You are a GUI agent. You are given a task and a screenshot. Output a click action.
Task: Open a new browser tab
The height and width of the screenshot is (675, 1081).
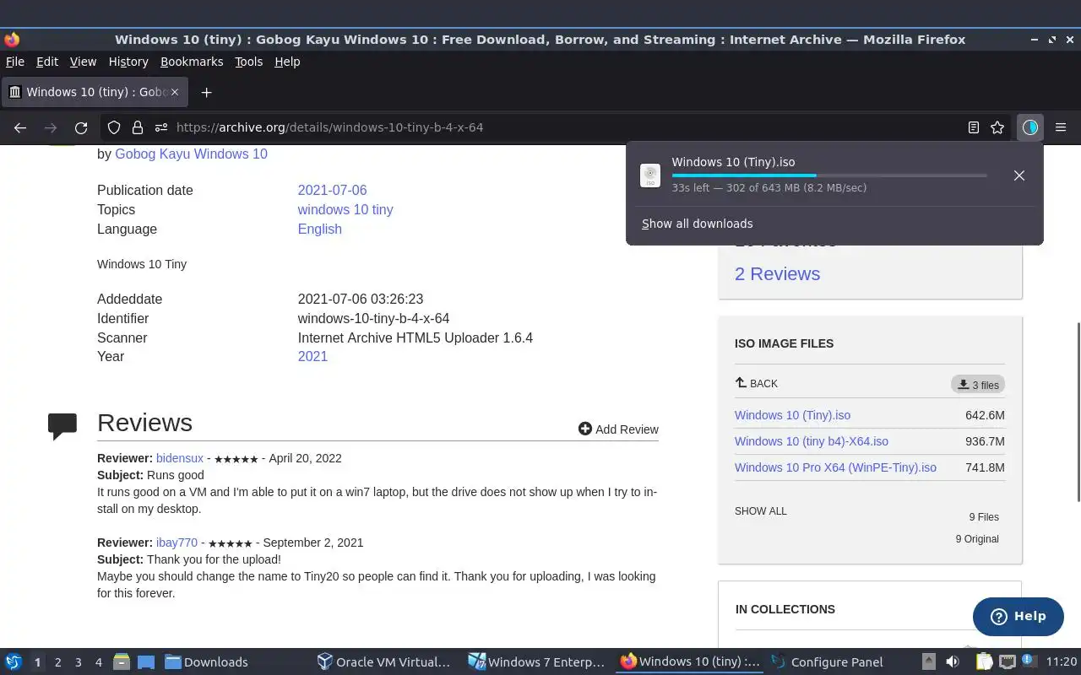click(206, 92)
